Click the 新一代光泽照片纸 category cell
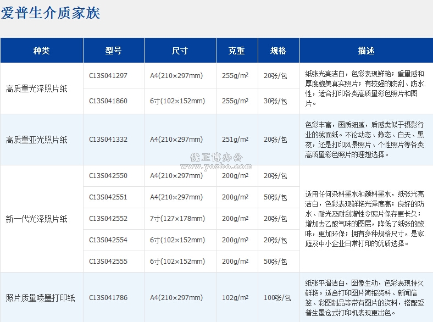433x322 pixels. [37, 219]
